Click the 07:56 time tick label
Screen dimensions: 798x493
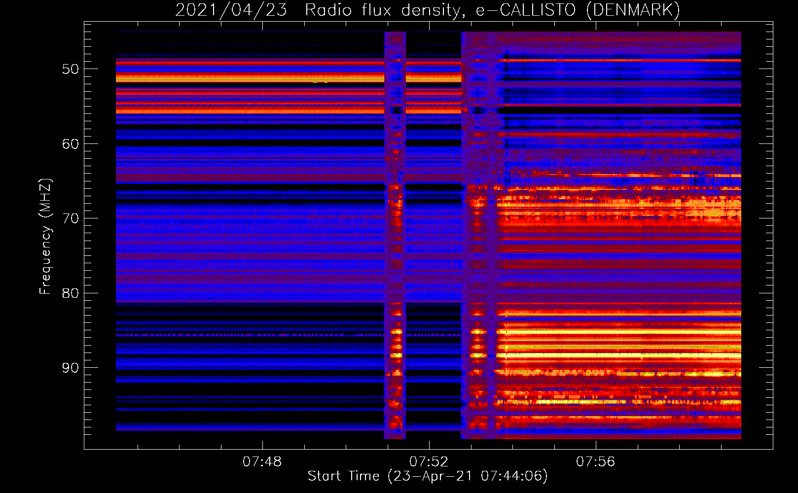595,462
